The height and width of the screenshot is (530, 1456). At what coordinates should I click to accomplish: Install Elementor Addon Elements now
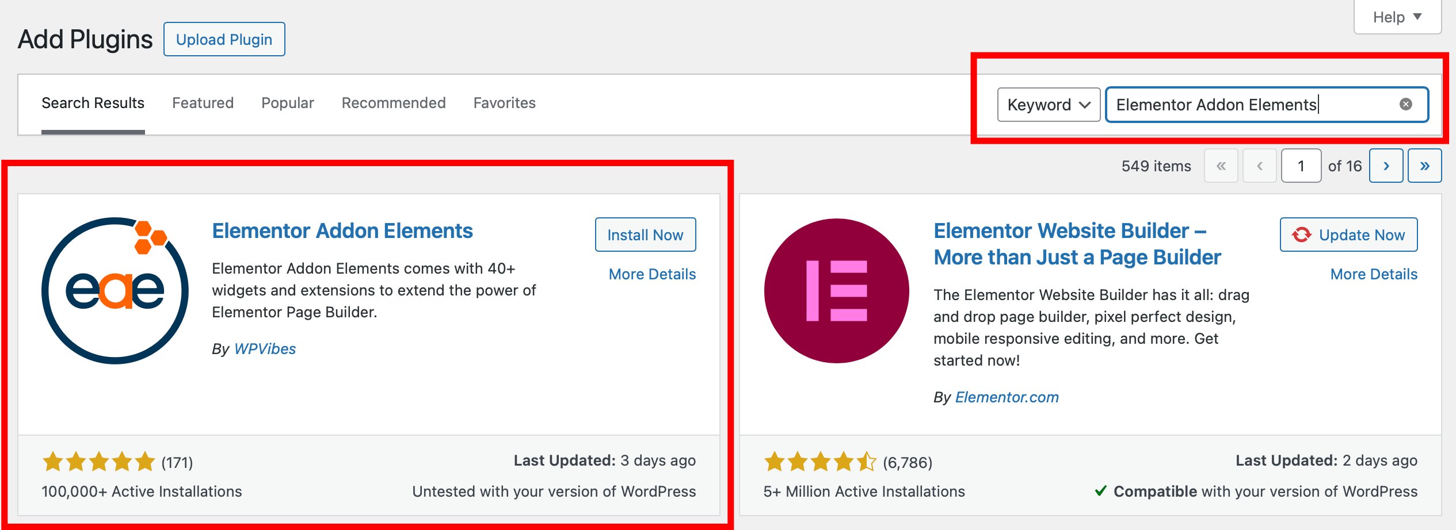click(645, 235)
